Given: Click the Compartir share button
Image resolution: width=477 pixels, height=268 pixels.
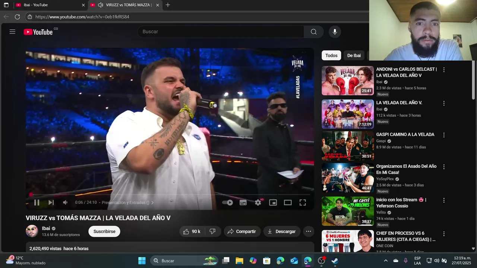Looking at the screenshot, I should pyautogui.click(x=242, y=232).
